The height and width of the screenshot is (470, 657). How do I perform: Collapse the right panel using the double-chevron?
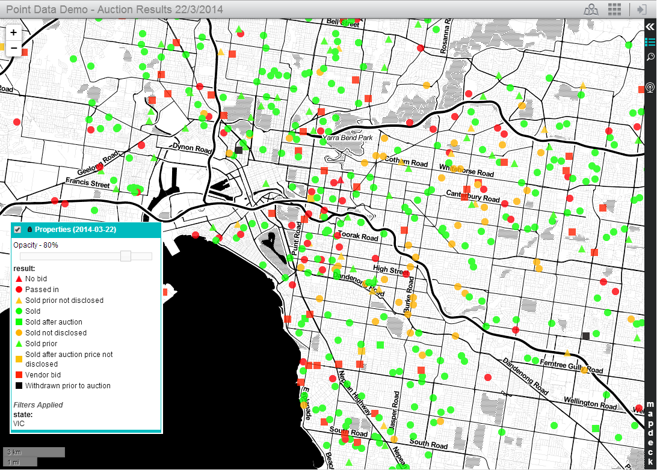point(649,26)
